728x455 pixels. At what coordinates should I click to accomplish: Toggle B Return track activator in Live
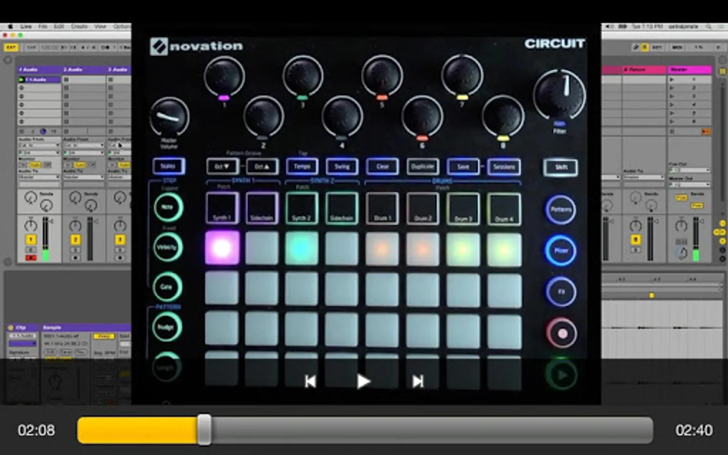pyautogui.click(x=635, y=240)
